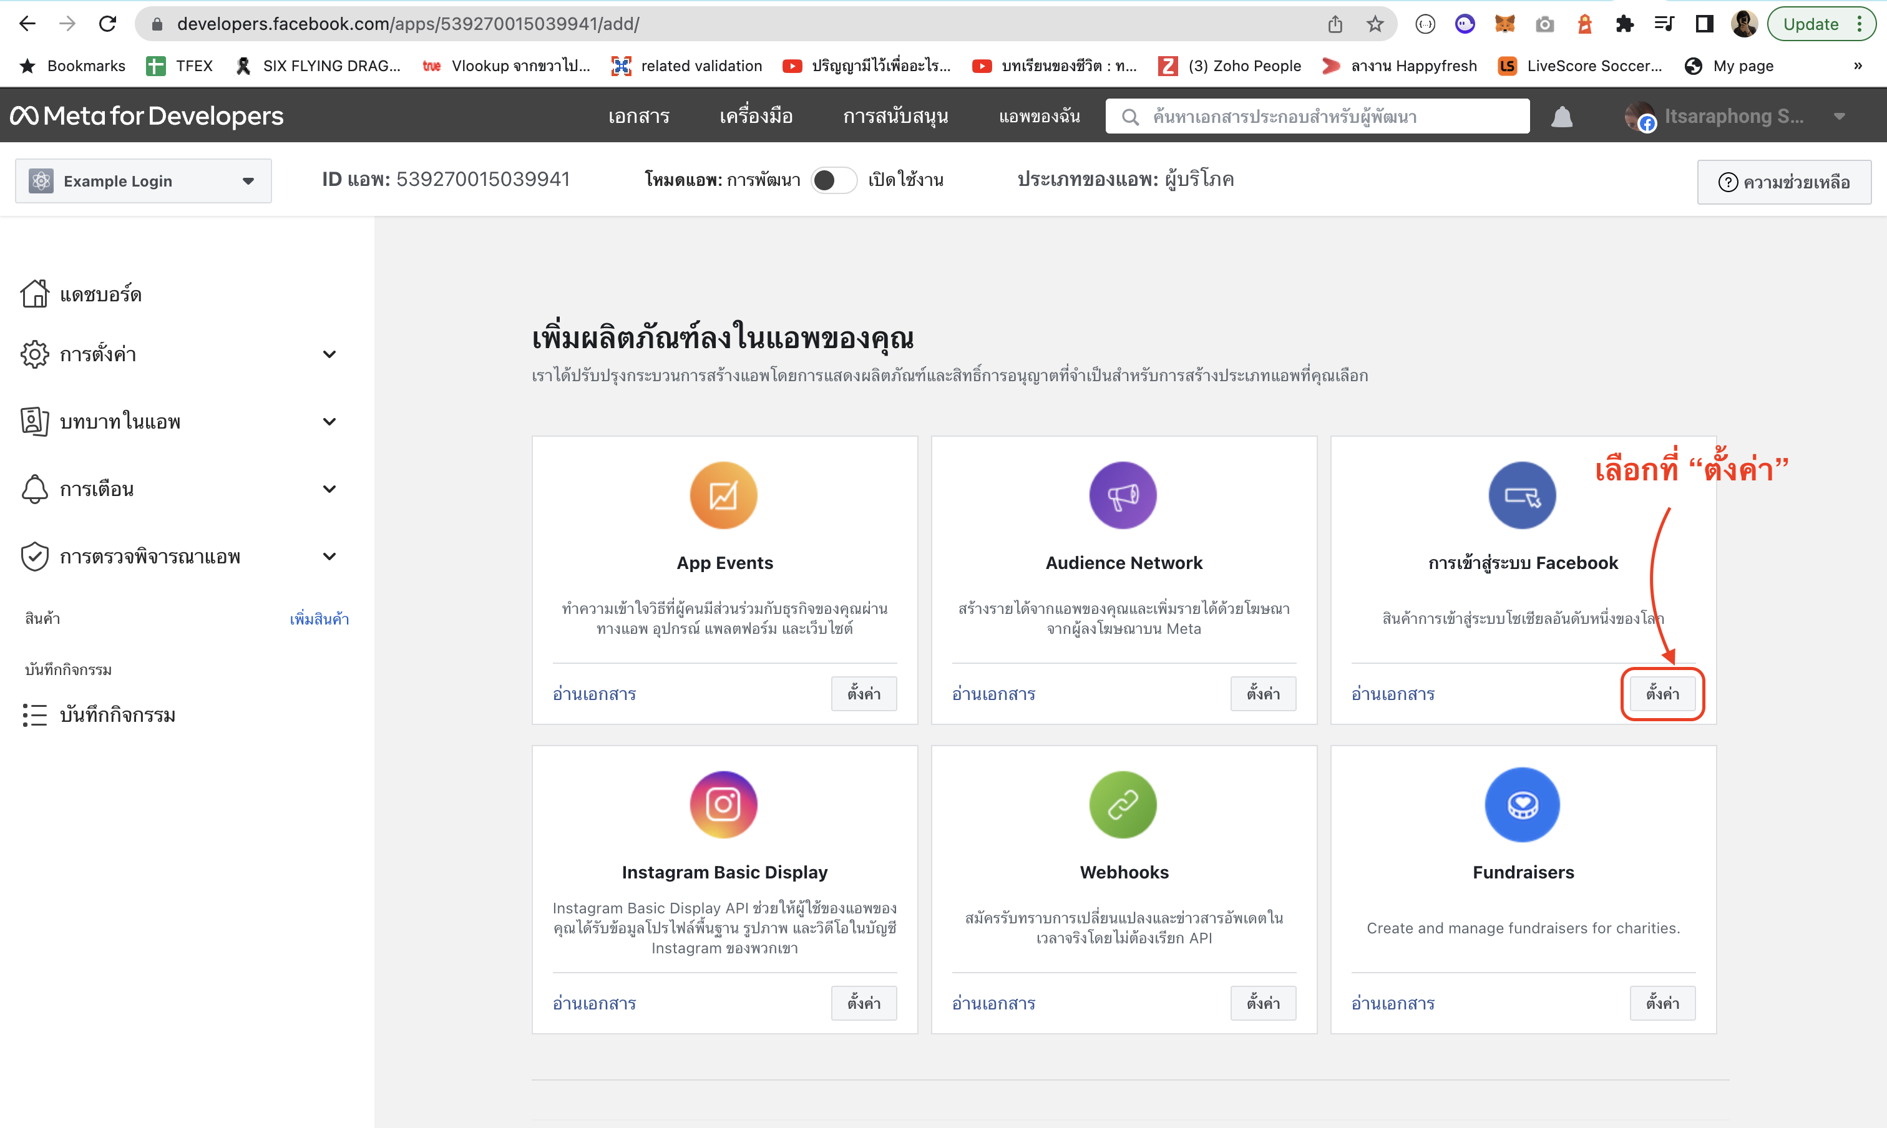Click ตั้งค่า for Audience Network
Viewport: 1887px width, 1128px height.
point(1263,693)
